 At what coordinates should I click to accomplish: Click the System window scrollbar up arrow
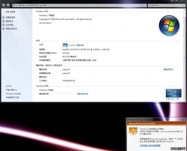click(184, 10)
